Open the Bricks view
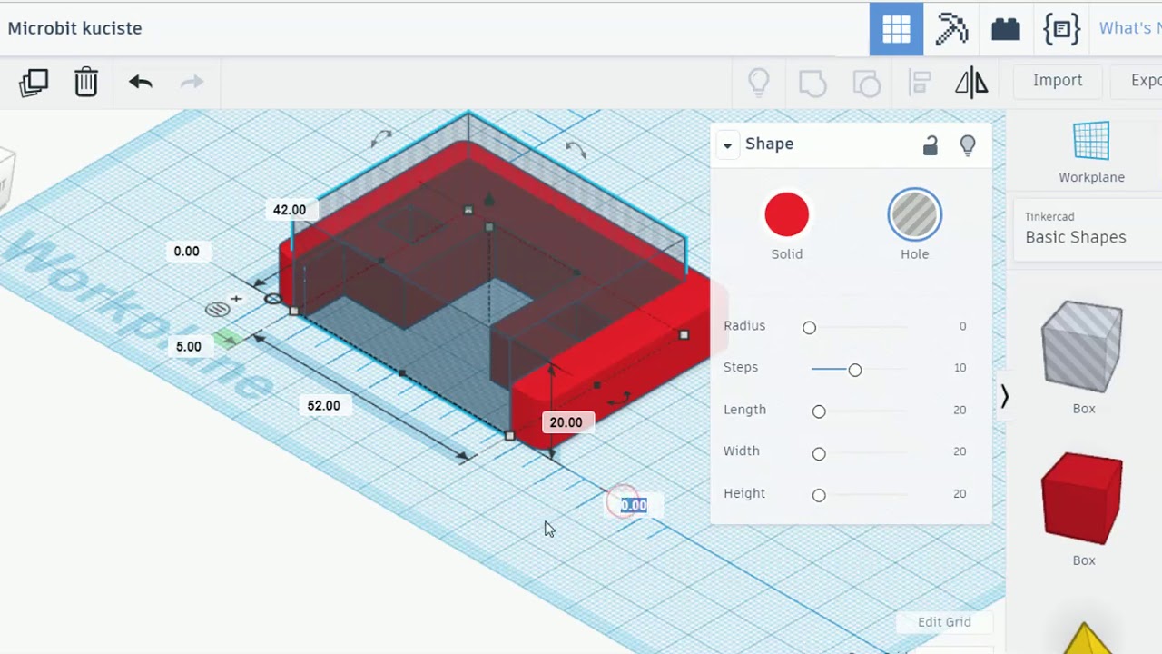 1006,29
